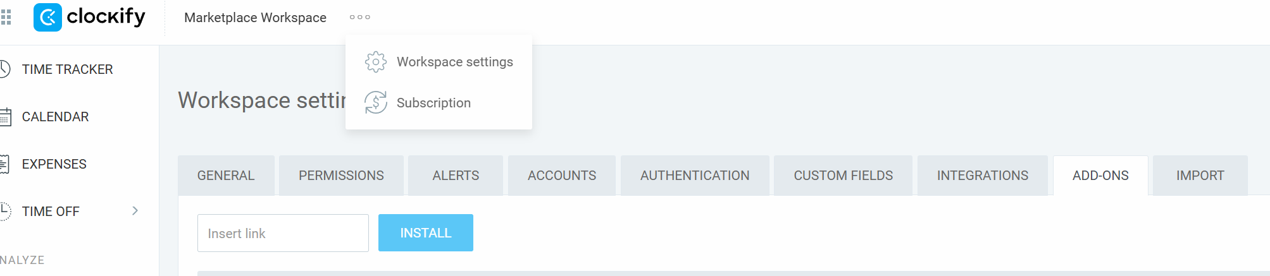Choose Subscription from the dropdown menu

tap(433, 103)
